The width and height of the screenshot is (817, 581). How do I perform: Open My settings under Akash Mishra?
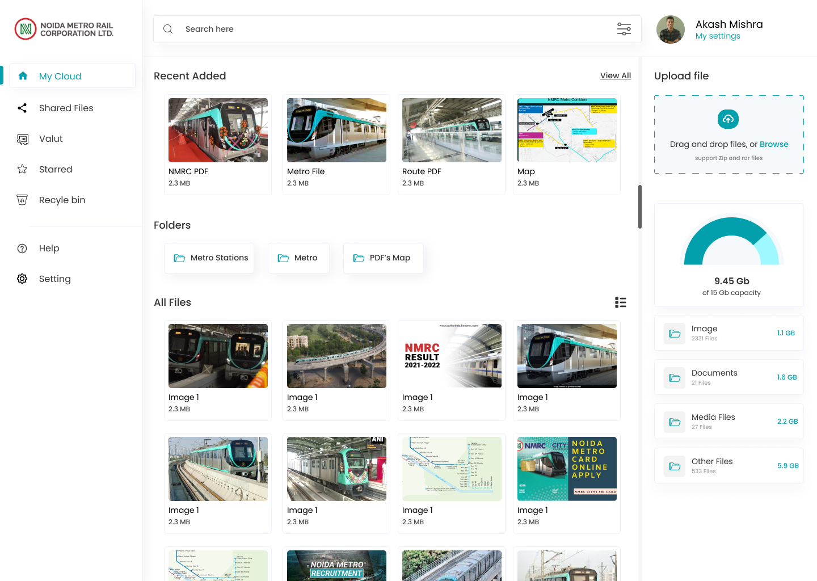pyautogui.click(x=718, y=36)
